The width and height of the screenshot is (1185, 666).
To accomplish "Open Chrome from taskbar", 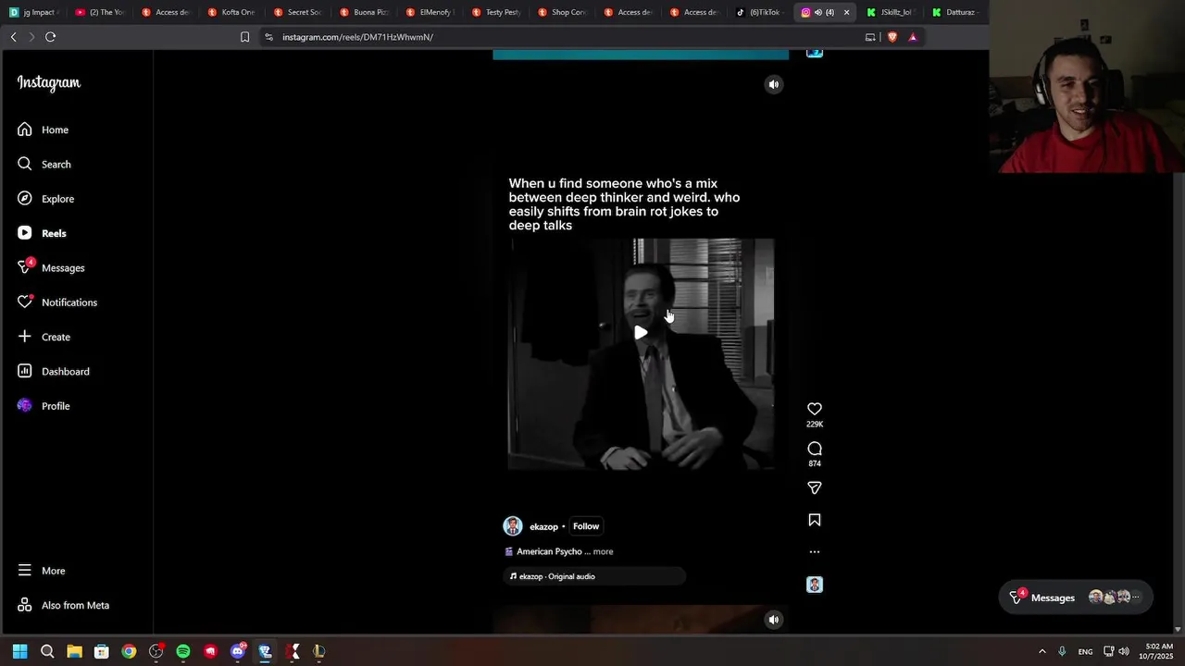I will [129, 651].
